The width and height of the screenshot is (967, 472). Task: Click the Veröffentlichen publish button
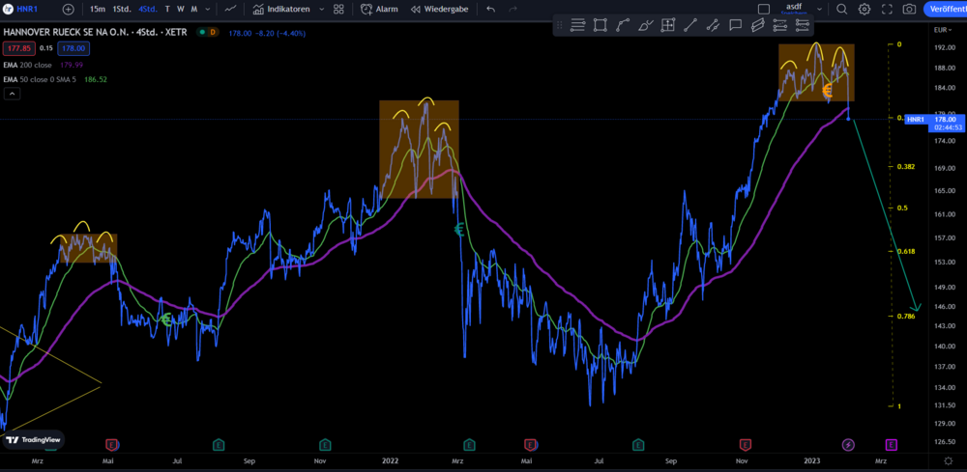coord(947,9)
